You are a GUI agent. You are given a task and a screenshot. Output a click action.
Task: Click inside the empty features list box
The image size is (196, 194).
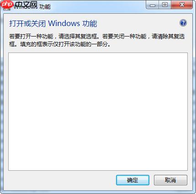pos(98,111)
